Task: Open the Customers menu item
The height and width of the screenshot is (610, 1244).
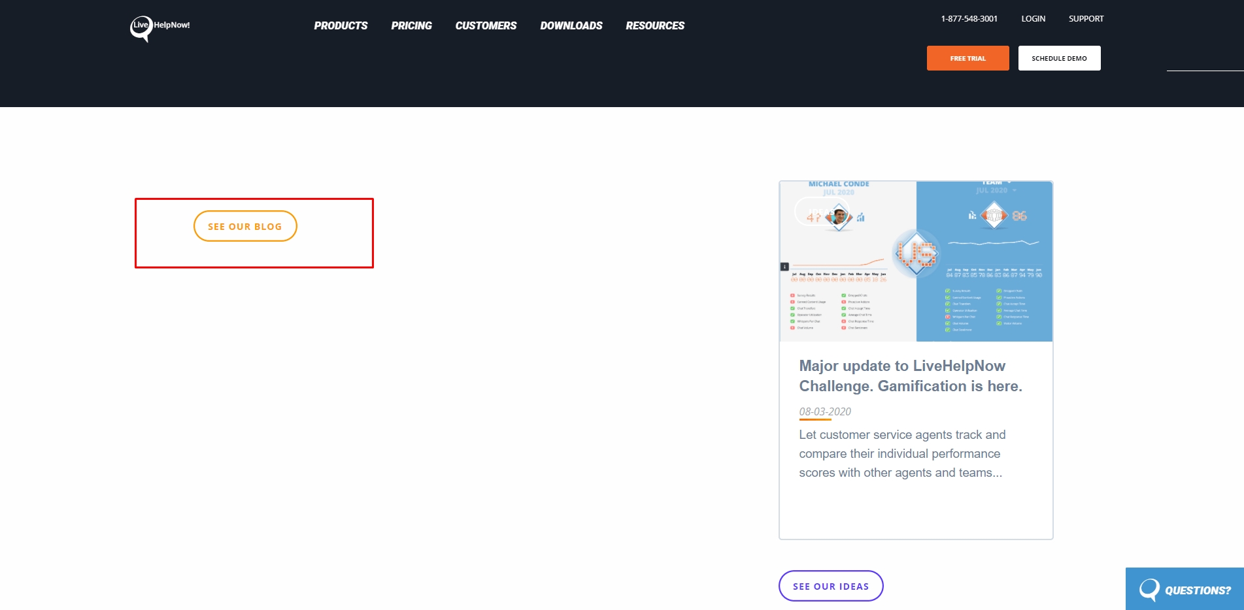Action: point(486,25)
